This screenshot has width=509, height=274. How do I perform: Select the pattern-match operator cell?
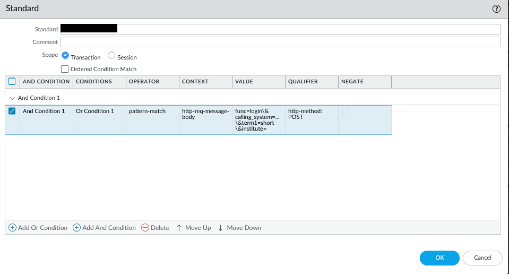pos(148,112)
